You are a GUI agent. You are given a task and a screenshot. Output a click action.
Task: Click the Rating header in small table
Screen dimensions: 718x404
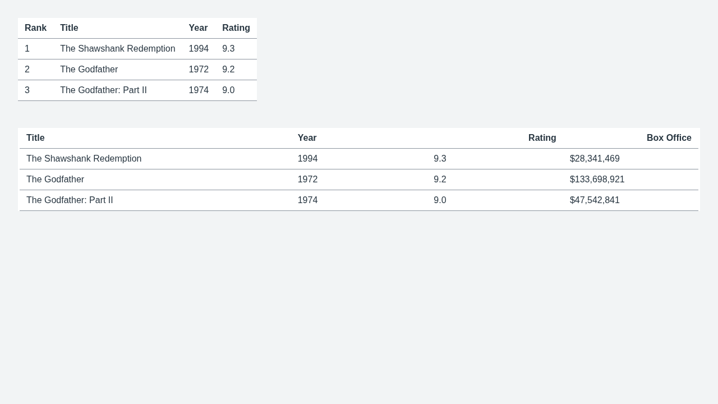pyautogui.click(x=236, y=28)
